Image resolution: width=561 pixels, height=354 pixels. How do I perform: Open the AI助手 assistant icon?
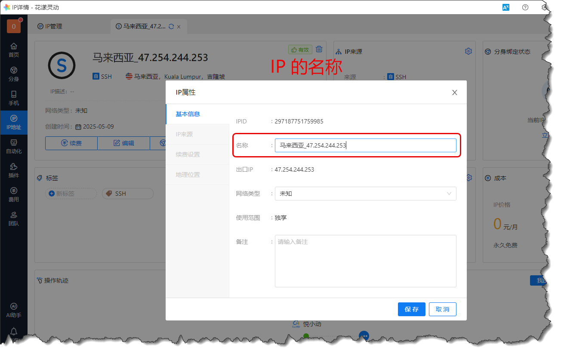pos(14,310)
